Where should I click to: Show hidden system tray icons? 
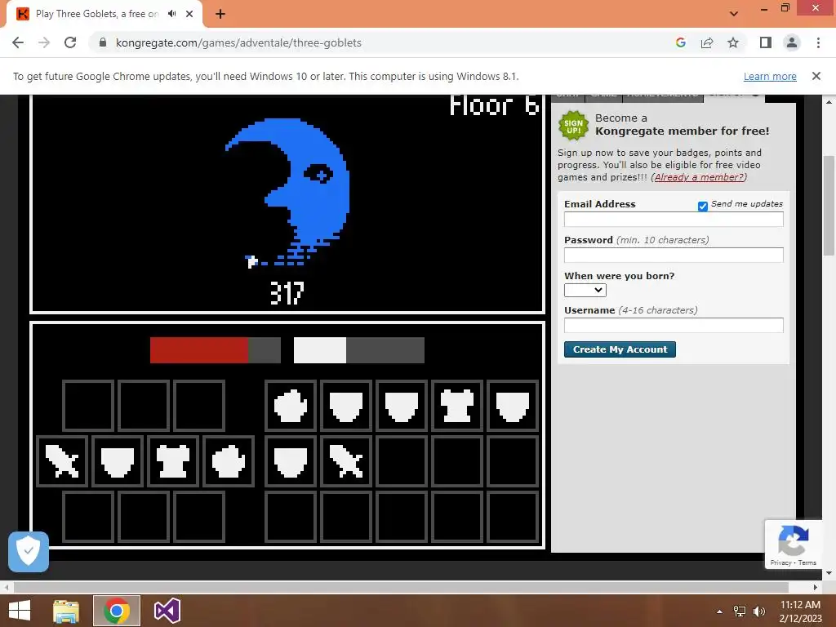[x=719, y=611]
